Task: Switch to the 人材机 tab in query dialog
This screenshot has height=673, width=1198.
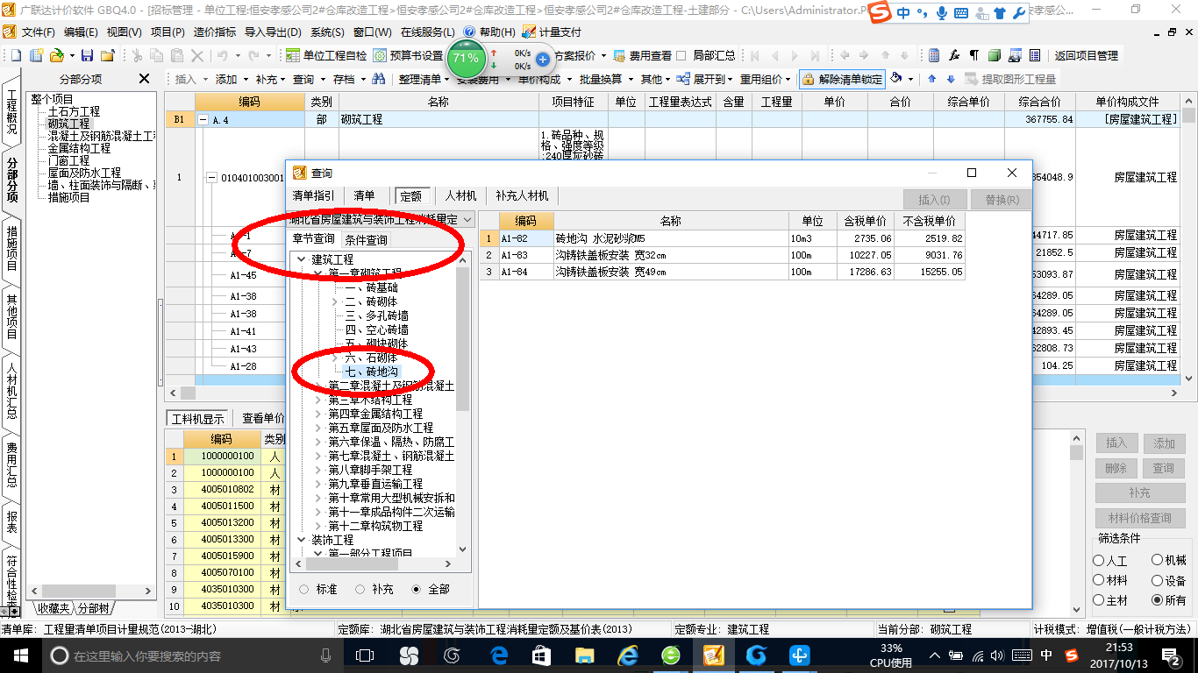Action: click(460, 195)
